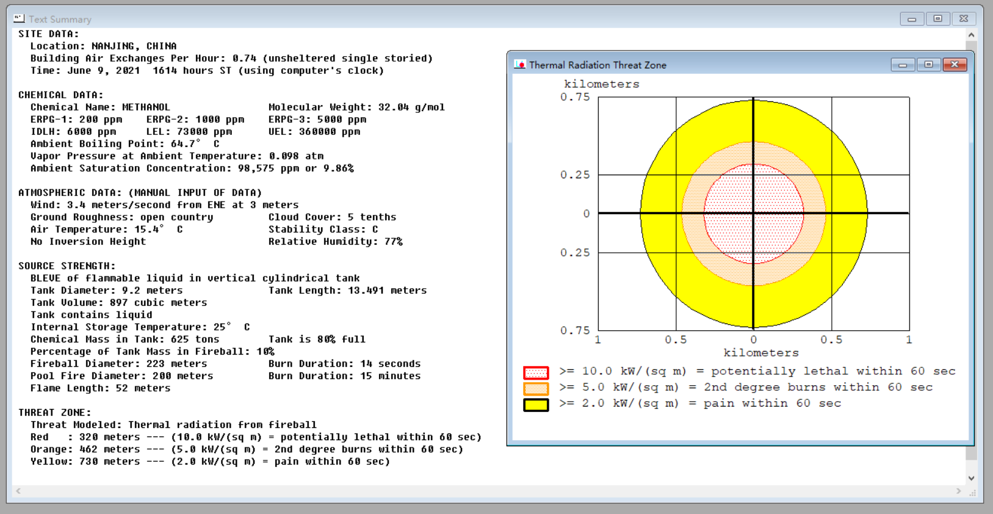
Task: Click the Text Summary vertical scrollbar thumb
Action: (x=971, y=250)
